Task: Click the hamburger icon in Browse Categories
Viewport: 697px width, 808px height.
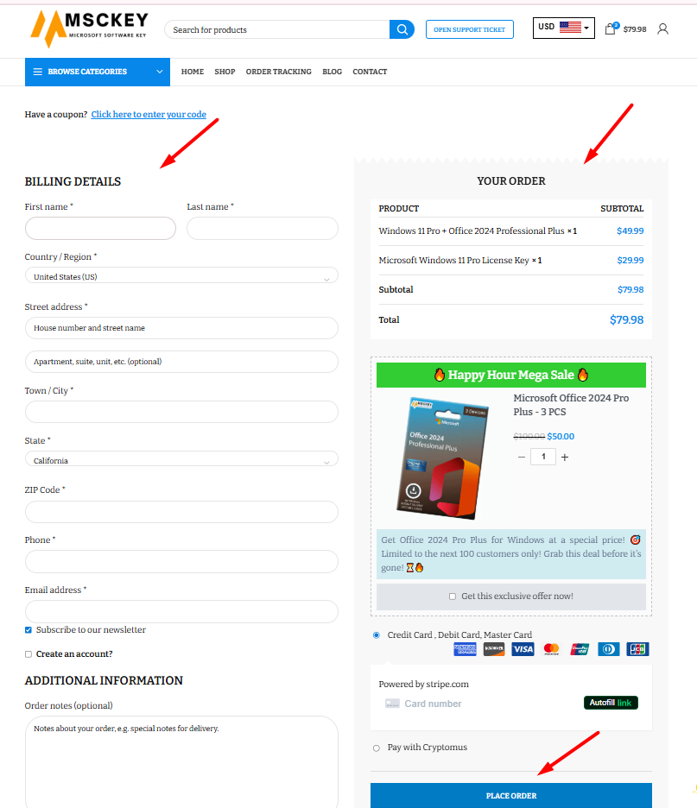Action: [38, 72]
